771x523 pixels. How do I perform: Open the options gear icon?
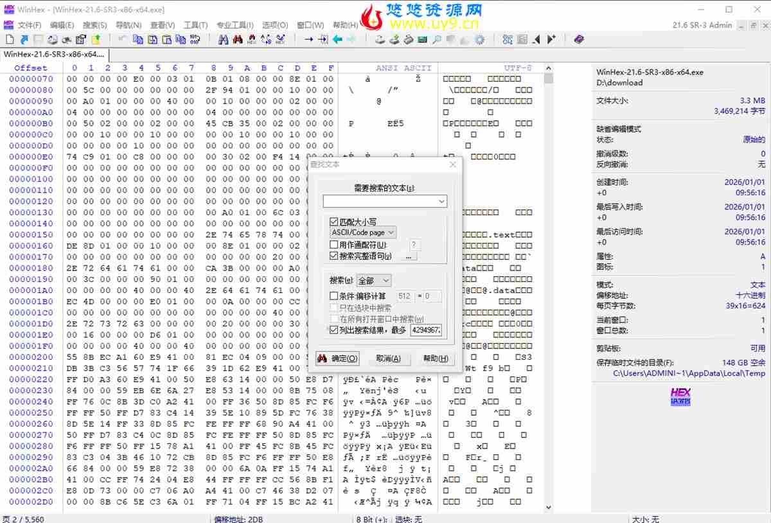coord(480,39)
